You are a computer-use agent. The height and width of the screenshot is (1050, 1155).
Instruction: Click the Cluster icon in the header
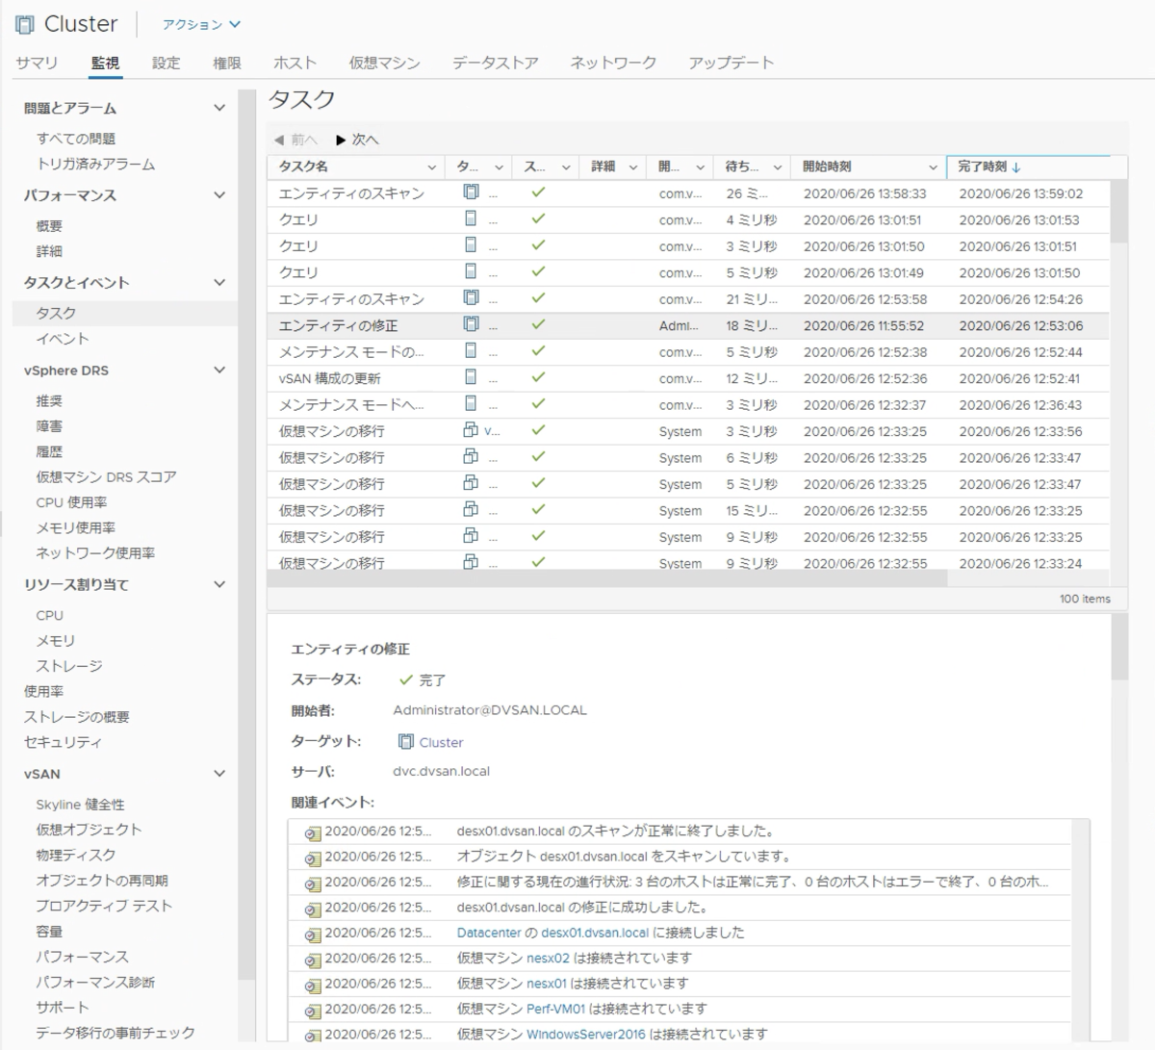point(24,24)
